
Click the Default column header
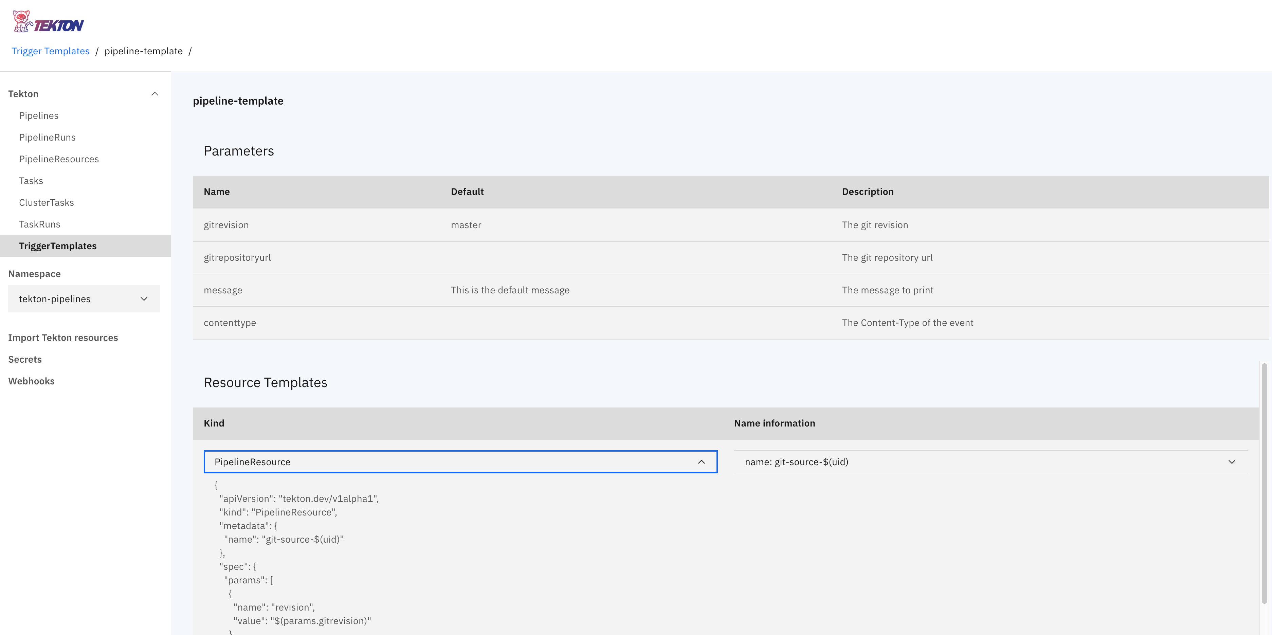tap(467, 192)
